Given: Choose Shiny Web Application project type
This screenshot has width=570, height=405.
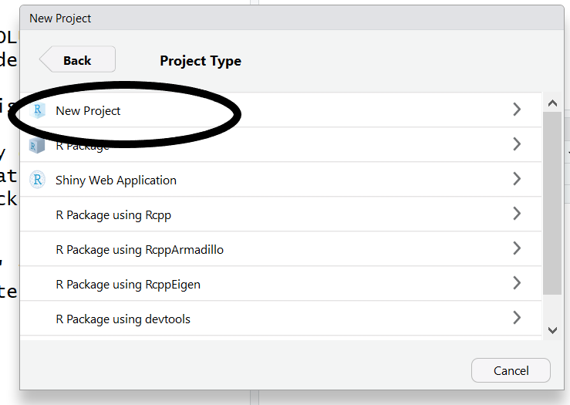Looking at the screenshot, I should 281,179.
